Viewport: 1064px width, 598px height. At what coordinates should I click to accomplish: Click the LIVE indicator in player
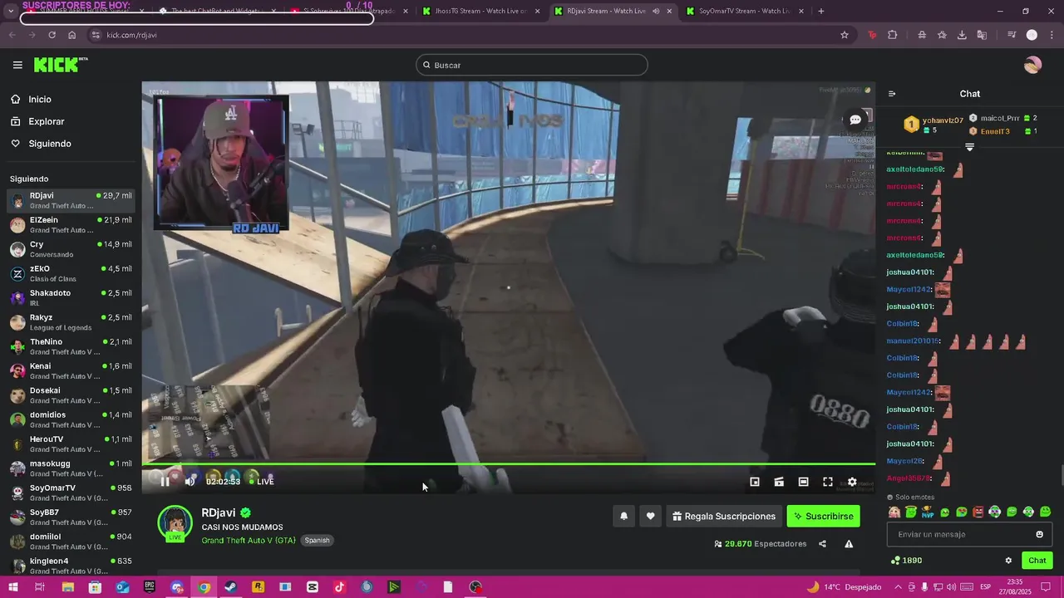[x=261, y=482]
